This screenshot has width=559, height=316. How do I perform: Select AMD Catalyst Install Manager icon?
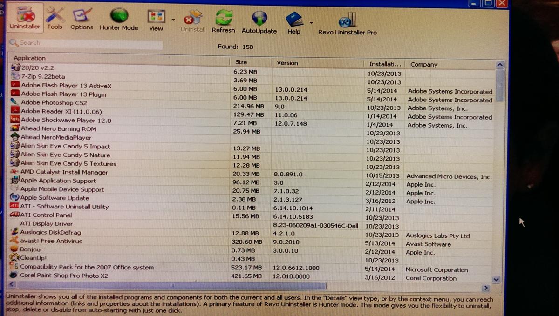coord(14,172)
